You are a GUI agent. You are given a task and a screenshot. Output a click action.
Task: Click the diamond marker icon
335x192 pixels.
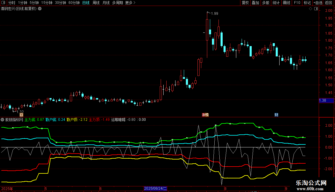point(311,9)
